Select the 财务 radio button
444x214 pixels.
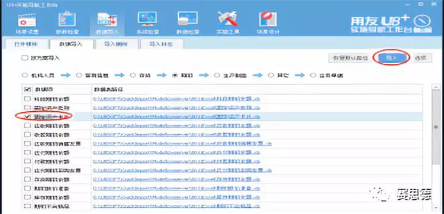point(175,76)
